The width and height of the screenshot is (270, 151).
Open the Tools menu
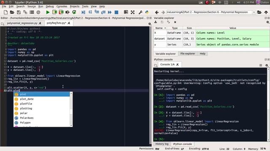tap(85, 7)
